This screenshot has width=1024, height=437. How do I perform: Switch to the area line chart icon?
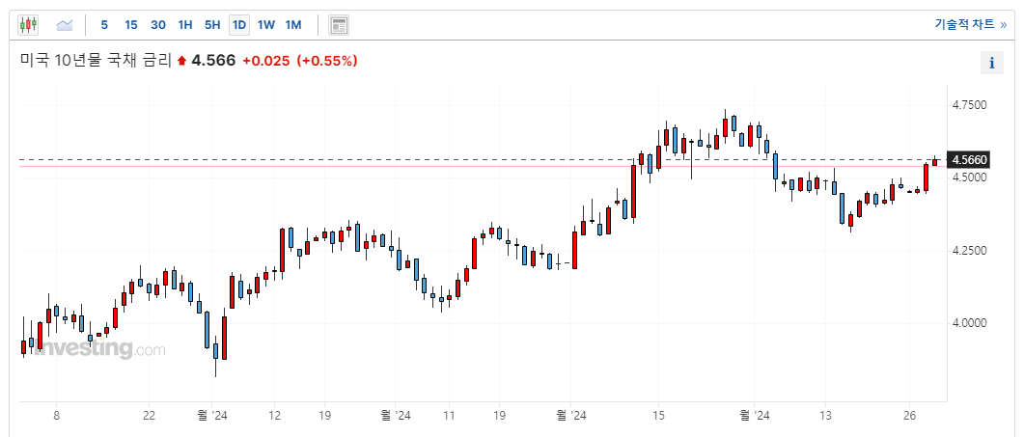point(65,25)
